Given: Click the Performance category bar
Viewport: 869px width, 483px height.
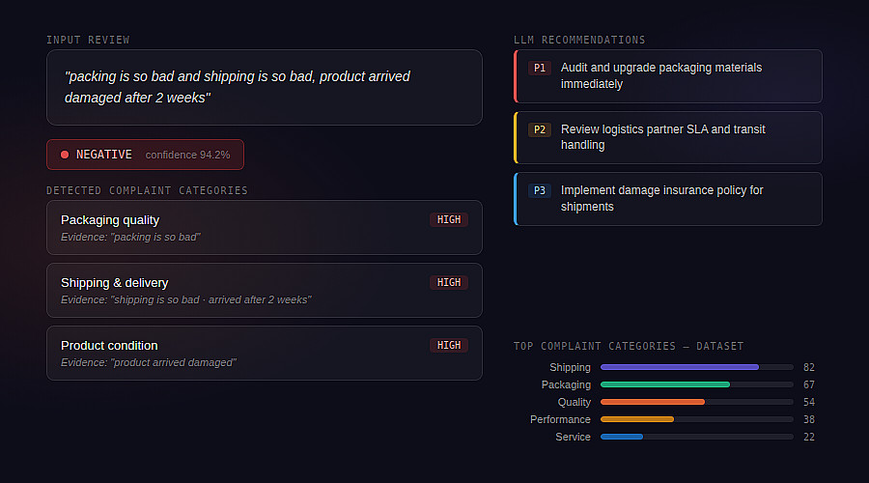Looking at the screenshot, I should 637,419.
